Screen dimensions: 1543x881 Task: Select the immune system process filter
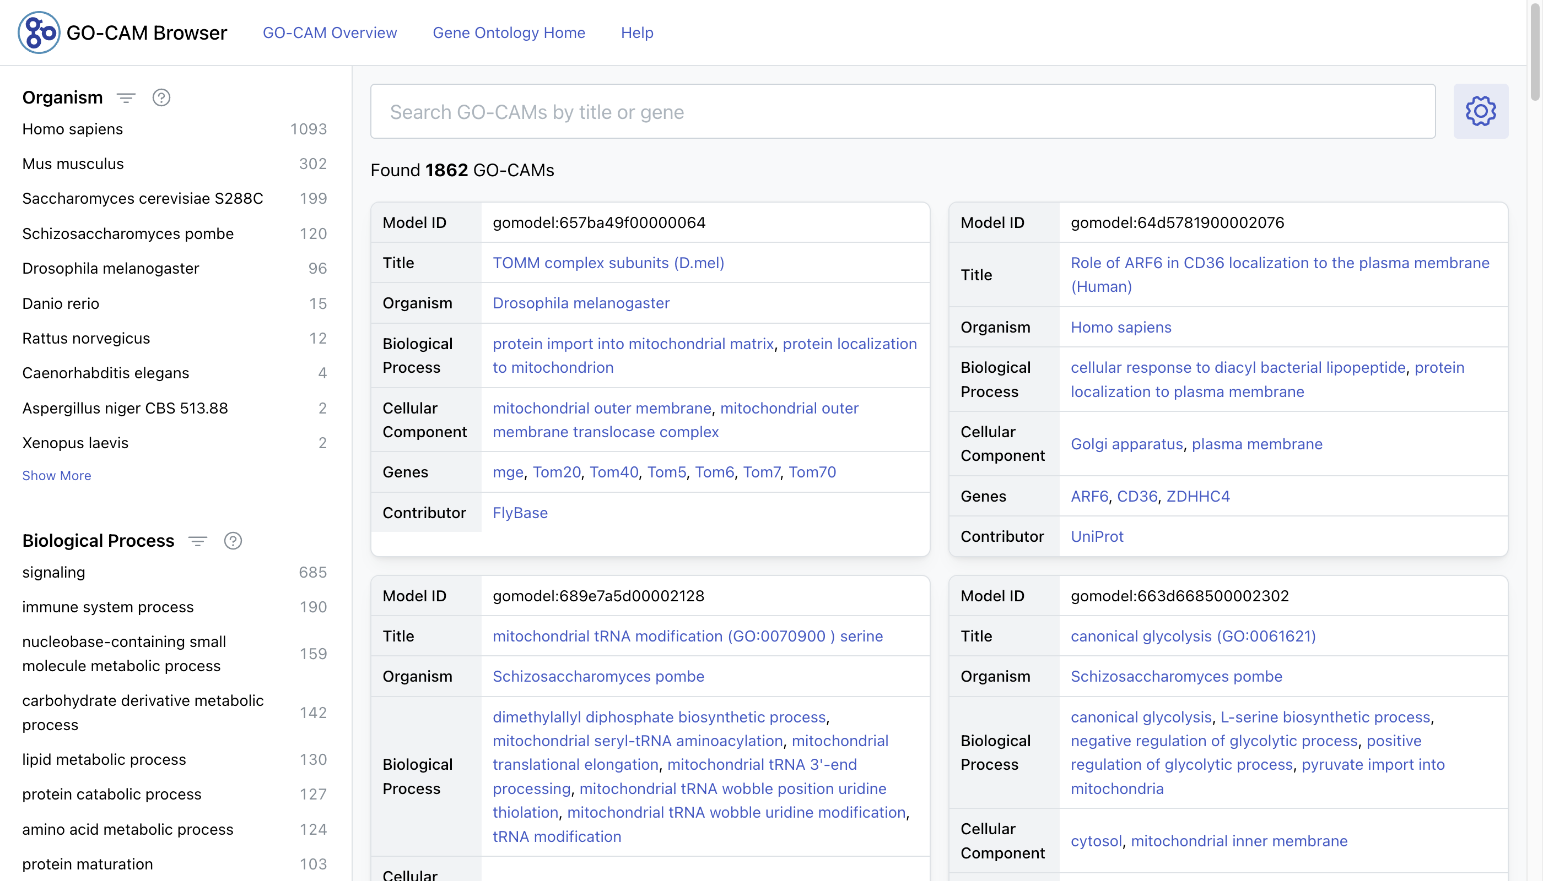pyautogui.click(x=108, y=607)
